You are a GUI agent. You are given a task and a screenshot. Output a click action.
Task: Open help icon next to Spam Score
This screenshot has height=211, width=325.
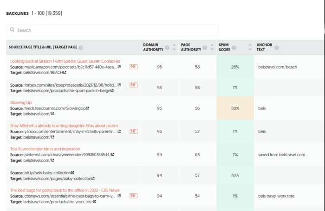tap(234, 48)
